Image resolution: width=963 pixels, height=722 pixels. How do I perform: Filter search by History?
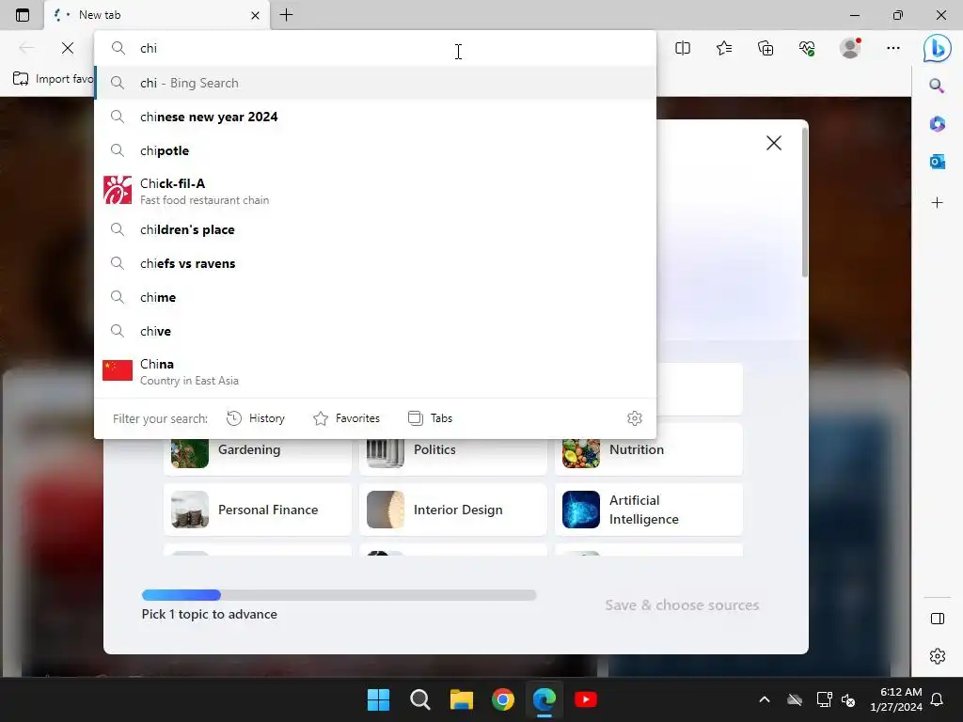click(x=256, y=418)
